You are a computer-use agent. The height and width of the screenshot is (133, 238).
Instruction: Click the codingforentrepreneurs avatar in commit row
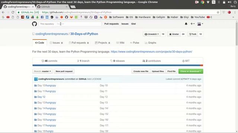pyautogui.click(x=36, y=79)
